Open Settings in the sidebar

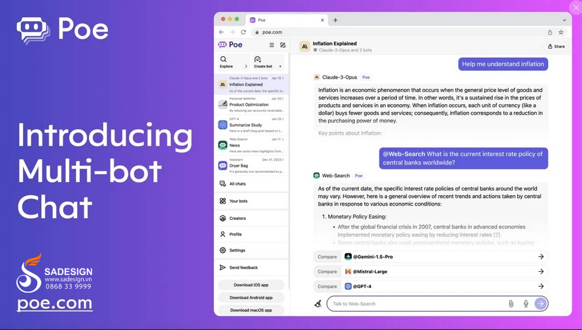[x=251, y=250]
